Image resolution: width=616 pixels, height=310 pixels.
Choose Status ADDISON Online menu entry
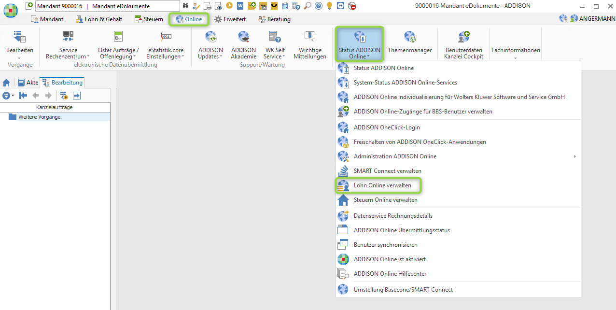click(x=458, y=68)
